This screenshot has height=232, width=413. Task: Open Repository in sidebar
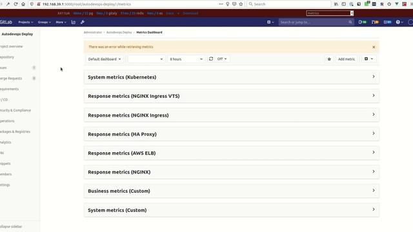[7, 57]
